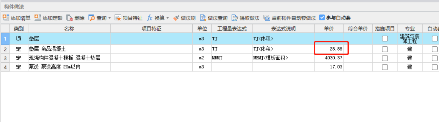Screen dimensions: 439x122
Task: Select row number 1
Action: pyautogui.click(x=5, y=39)
